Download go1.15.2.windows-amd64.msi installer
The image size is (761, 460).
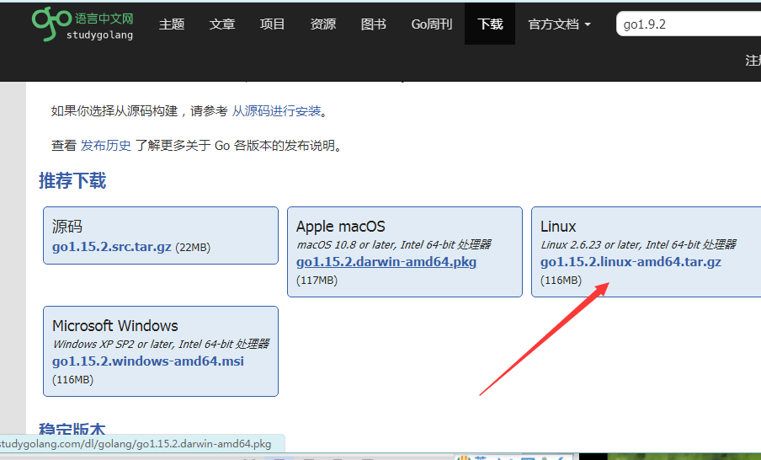[148, 361]
